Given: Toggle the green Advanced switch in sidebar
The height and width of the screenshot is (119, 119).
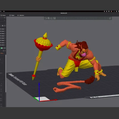Looking at the screenshot, I should [x=1, y=48].
